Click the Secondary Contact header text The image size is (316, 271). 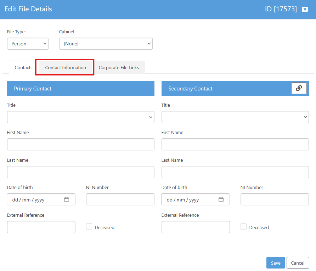tap(190, 89)
